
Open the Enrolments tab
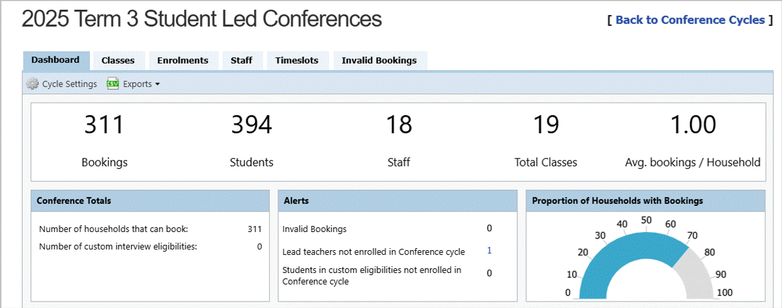182,60
